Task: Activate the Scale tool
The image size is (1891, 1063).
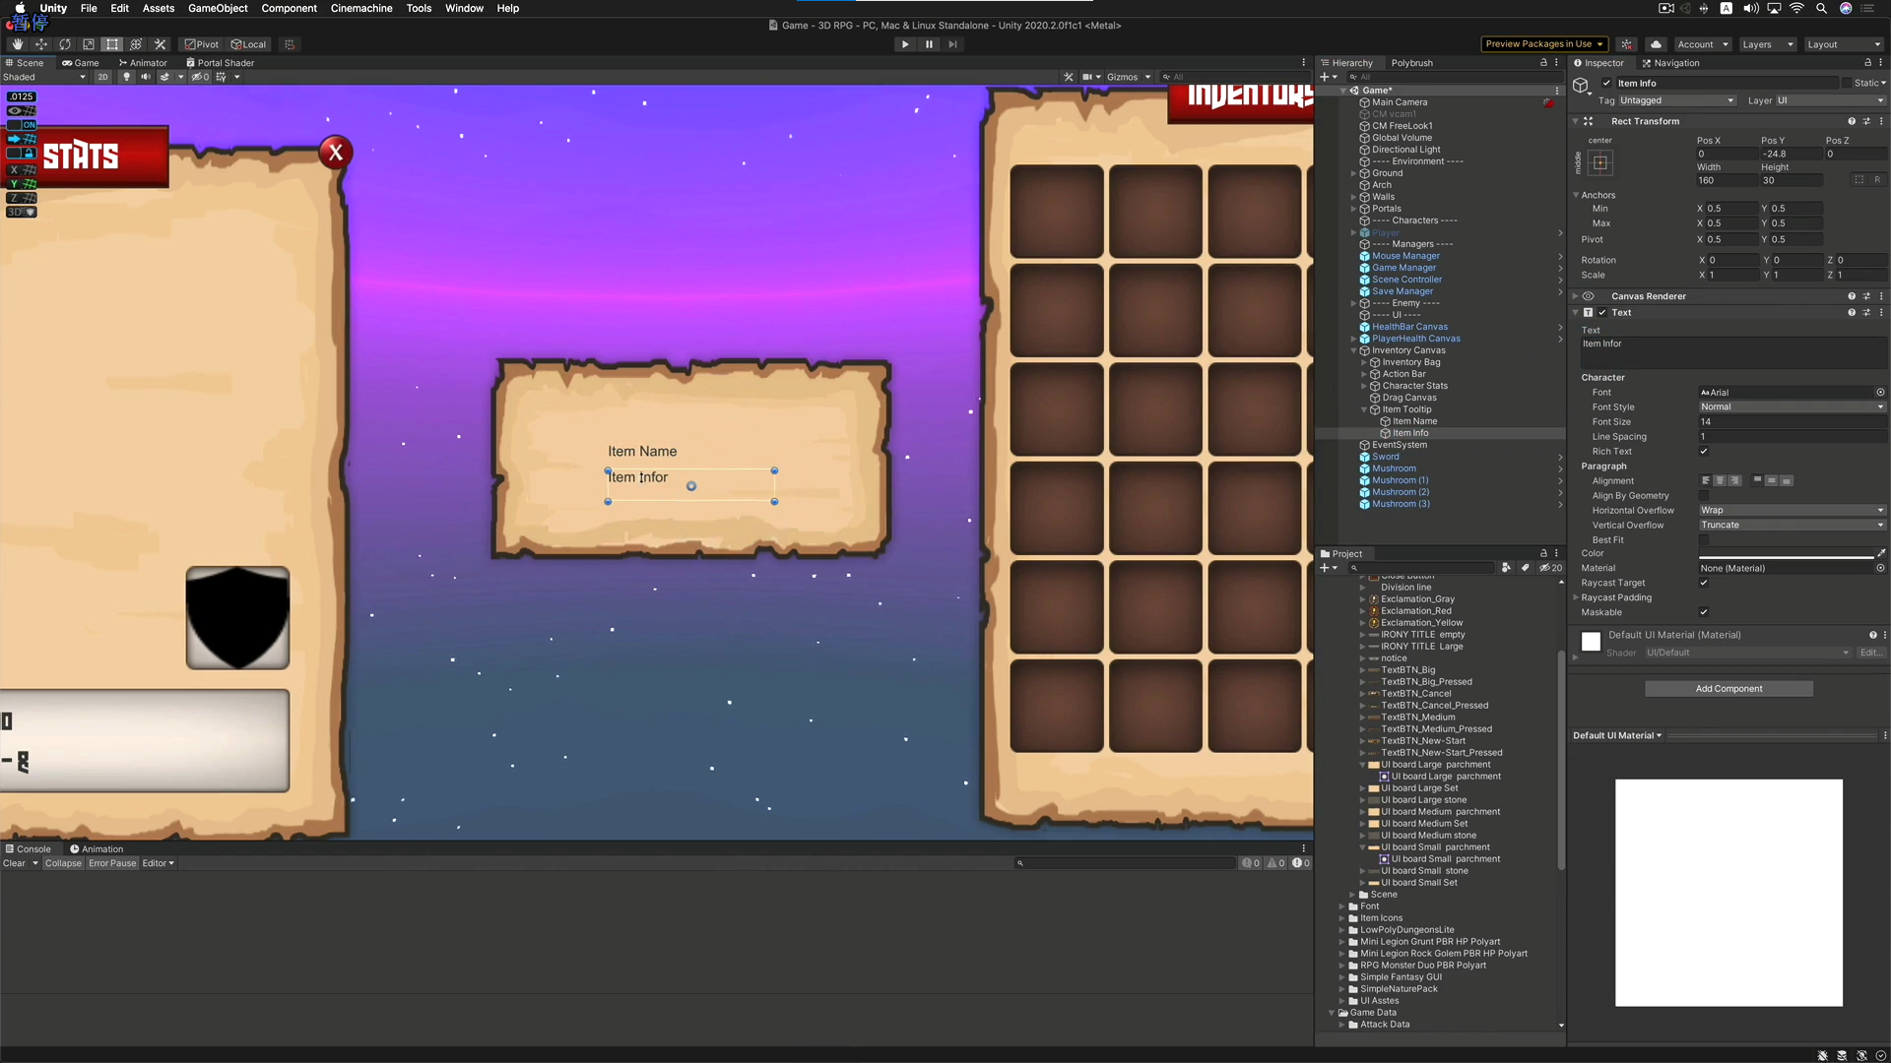Action: pos(88,44)
